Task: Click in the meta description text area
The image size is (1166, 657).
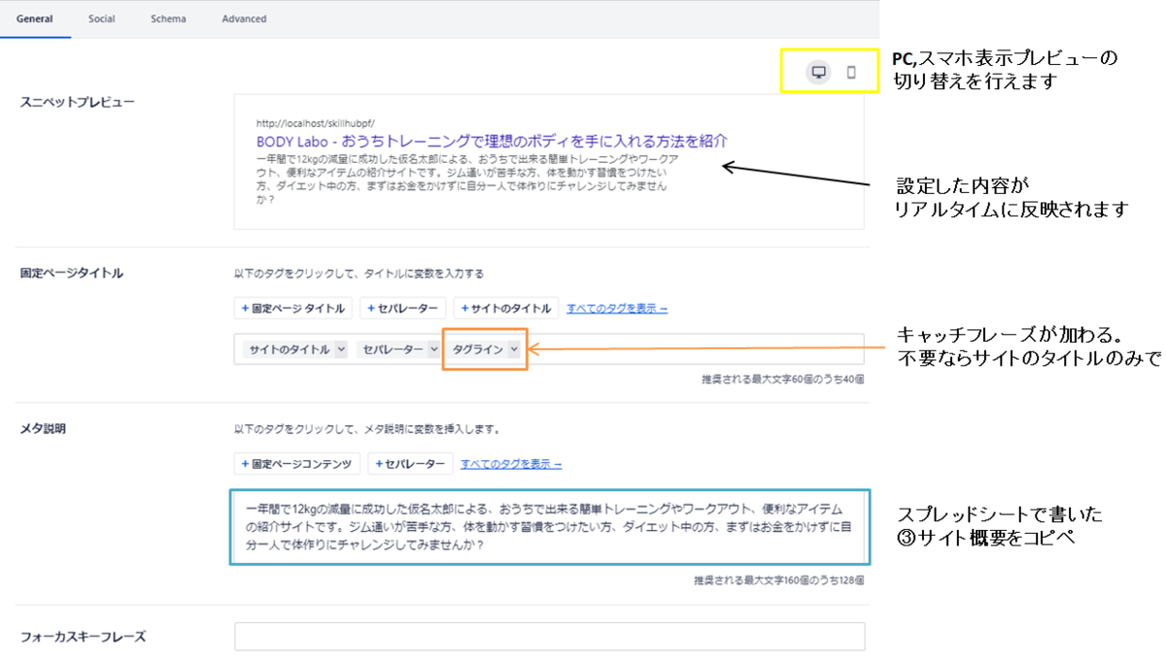Action: point(550,526)
